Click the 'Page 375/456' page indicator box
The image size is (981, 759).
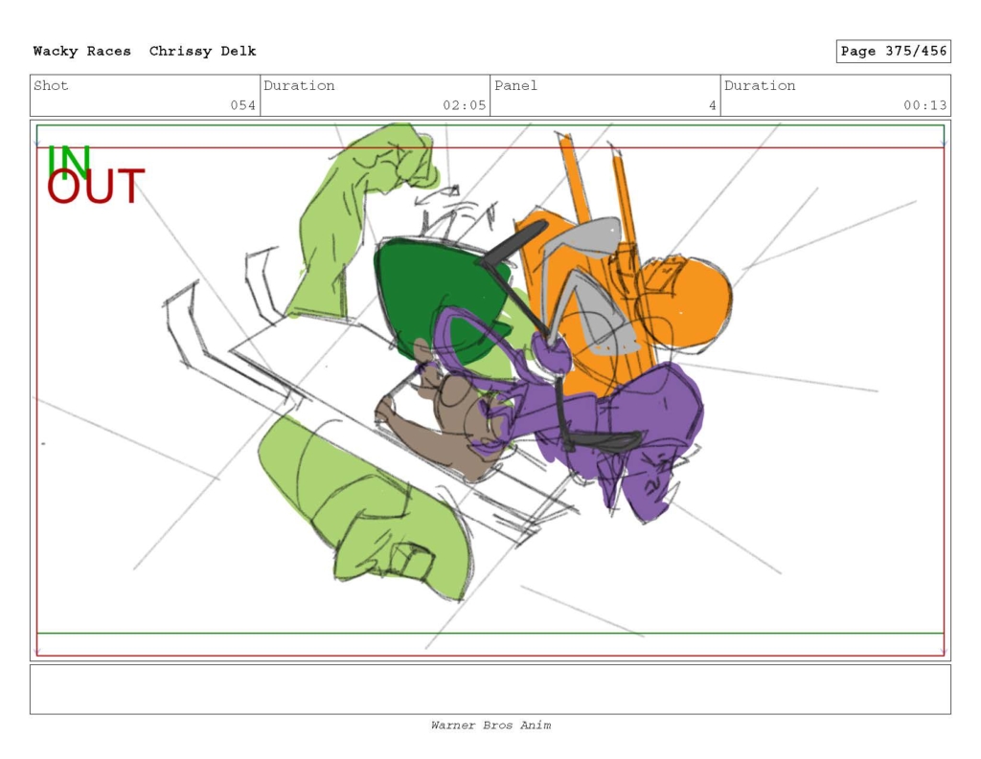click(894, 52)
